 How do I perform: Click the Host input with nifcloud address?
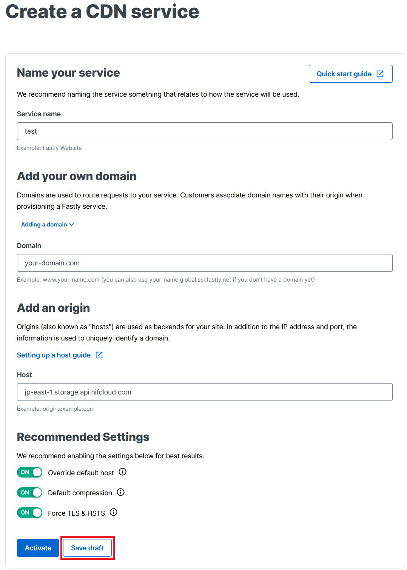204,392
